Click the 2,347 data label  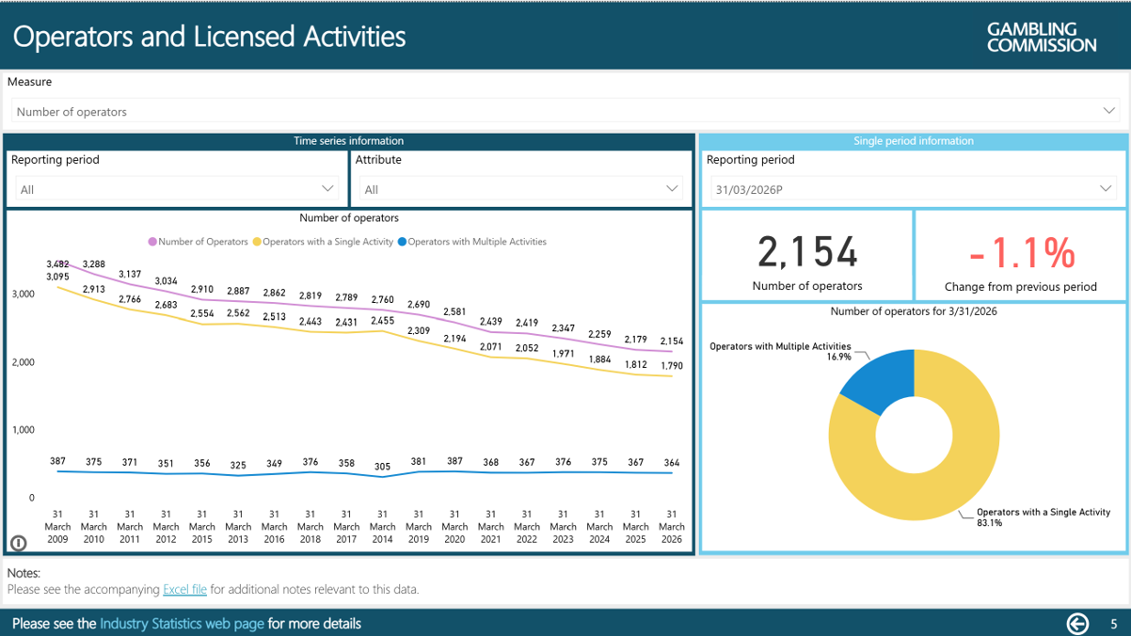click(563, 328)
